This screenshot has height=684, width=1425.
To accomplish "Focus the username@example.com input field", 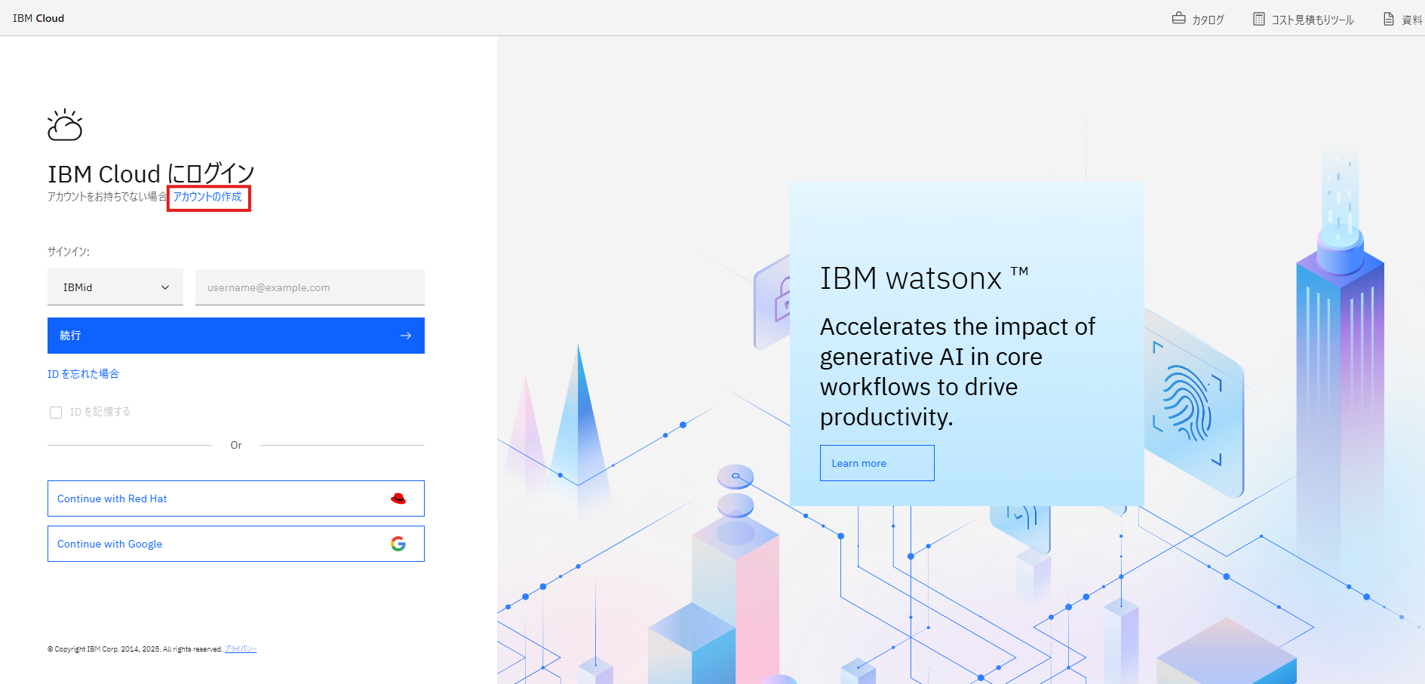I will tap(309, 287).
